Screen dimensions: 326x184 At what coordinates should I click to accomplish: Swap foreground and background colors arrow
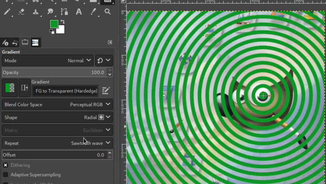tap(63, 21)
